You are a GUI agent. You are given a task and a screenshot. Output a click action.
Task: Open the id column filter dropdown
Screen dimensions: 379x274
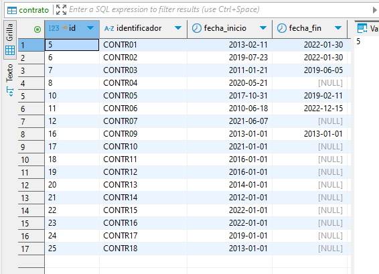click(90, 28)
